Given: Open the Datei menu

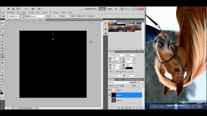Looking at the screenshot, I should click(x=3, y=12).
